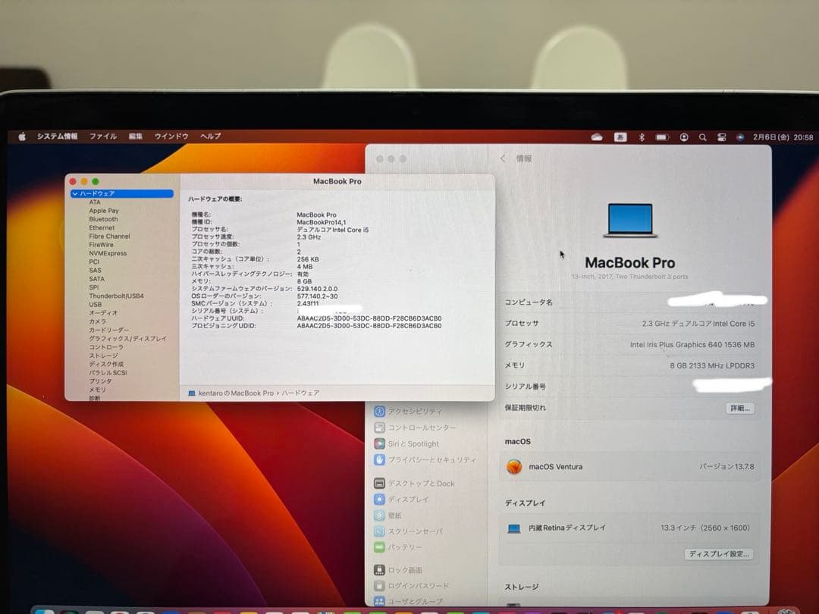Click the iCloud status icon in menu bar

point(597,137)
